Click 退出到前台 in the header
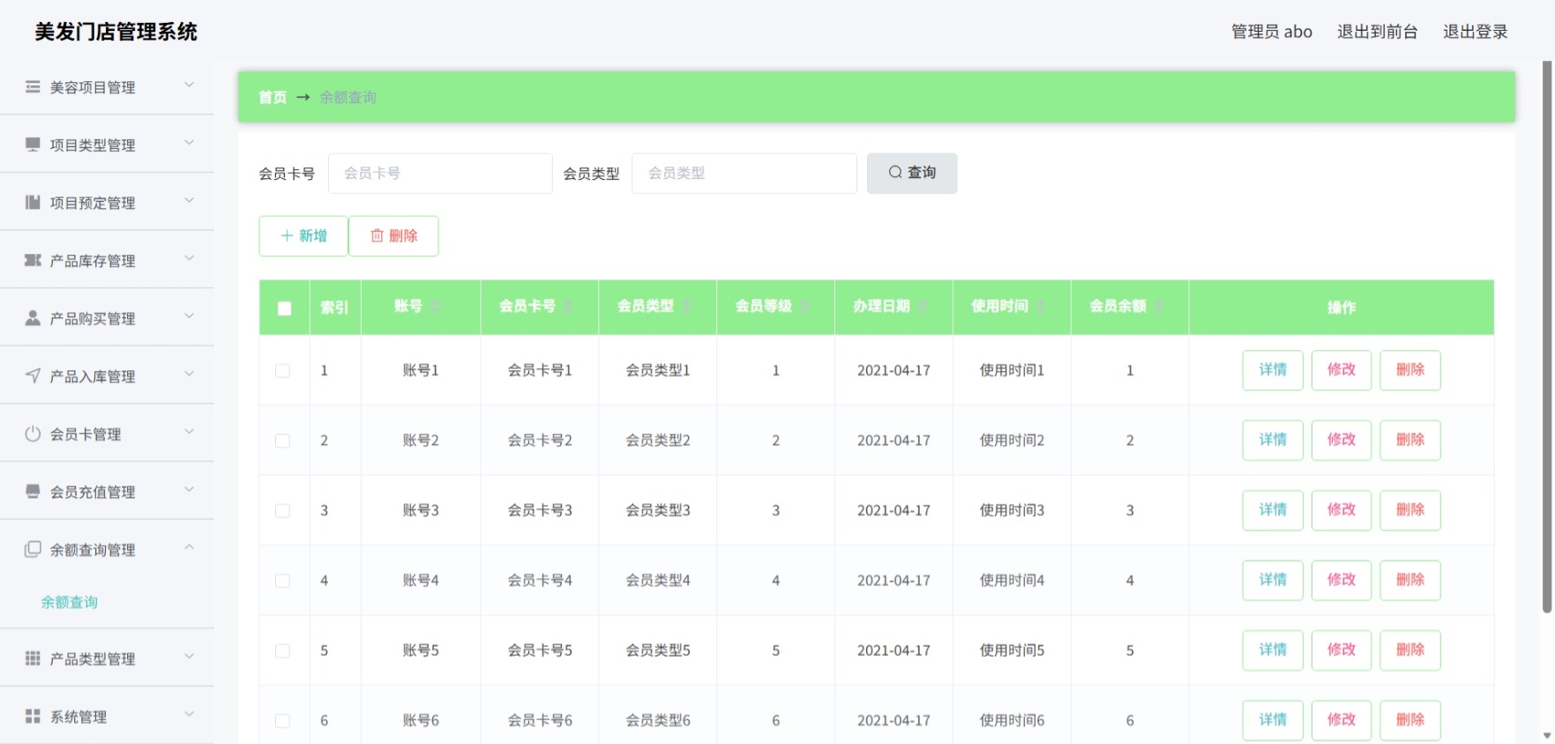Viewport: 1555px width, 744px height. (x=1377, y=32)
